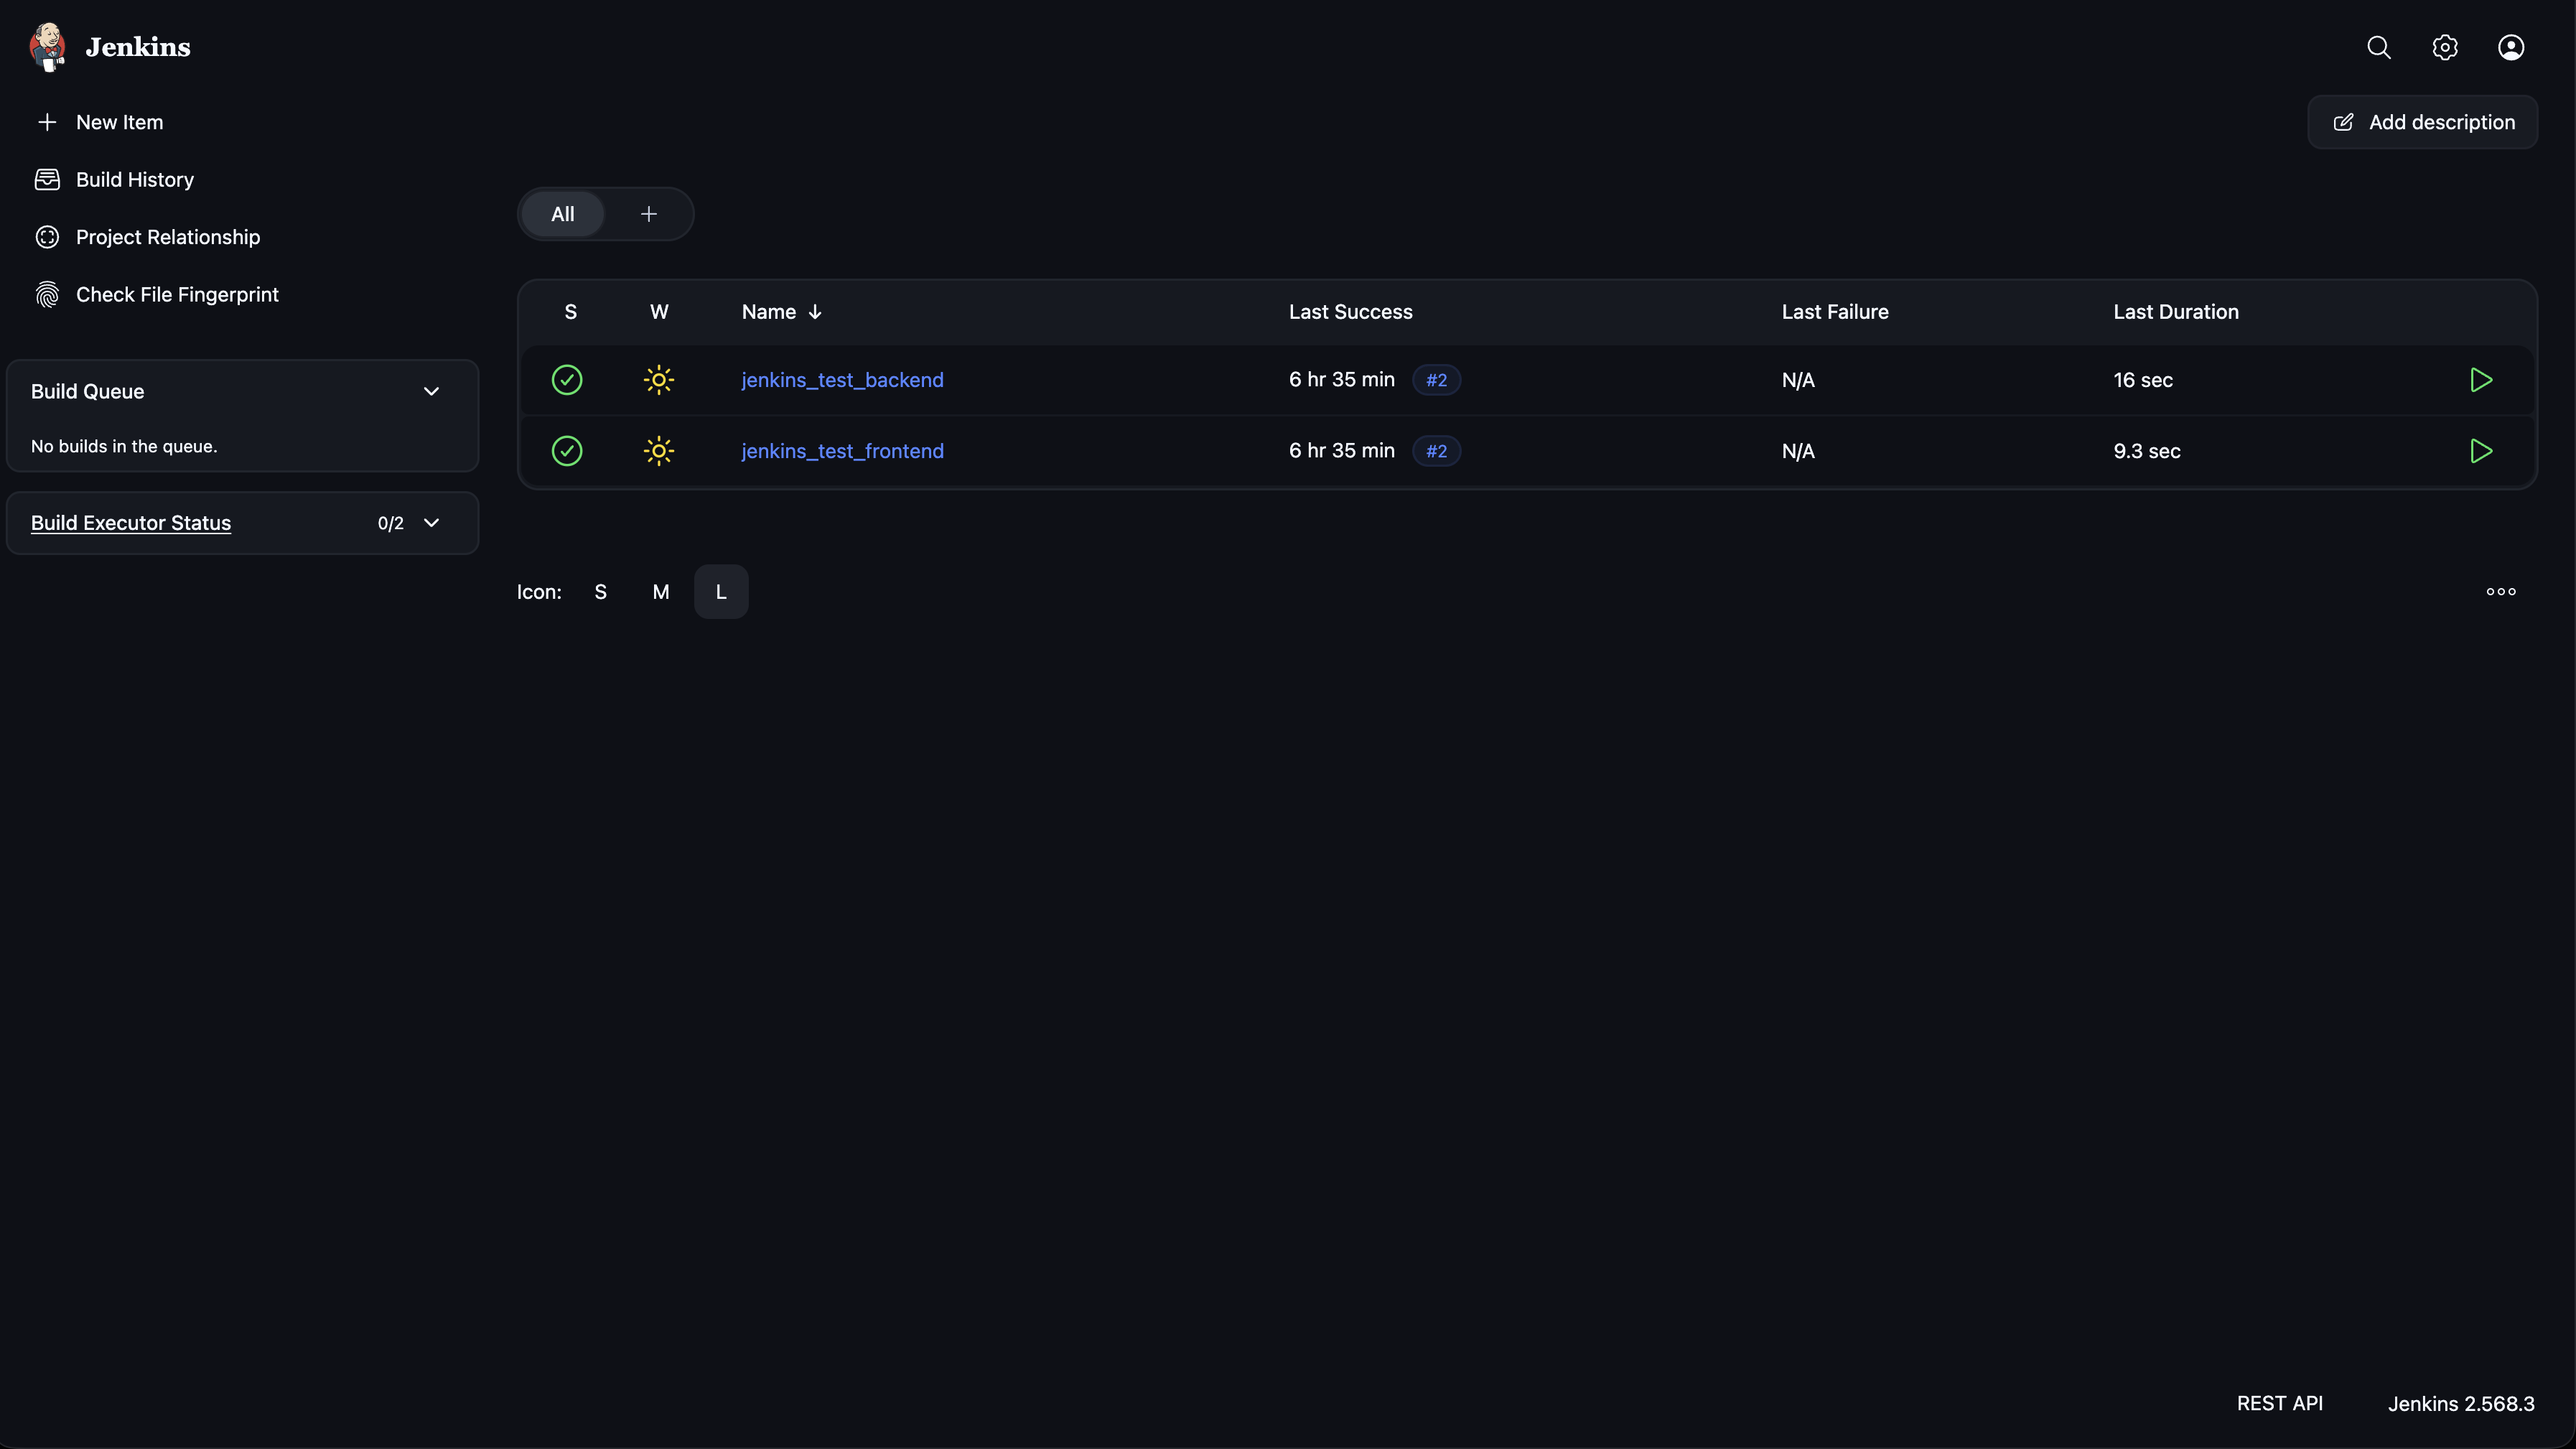
Task: Sort table by S status column
Action: pyautogui.click(x=571, y=312)
